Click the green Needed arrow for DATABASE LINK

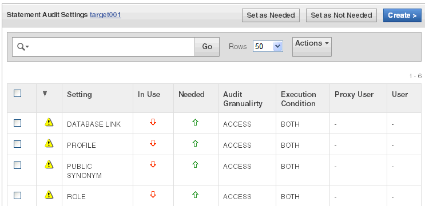pos(196,123)
